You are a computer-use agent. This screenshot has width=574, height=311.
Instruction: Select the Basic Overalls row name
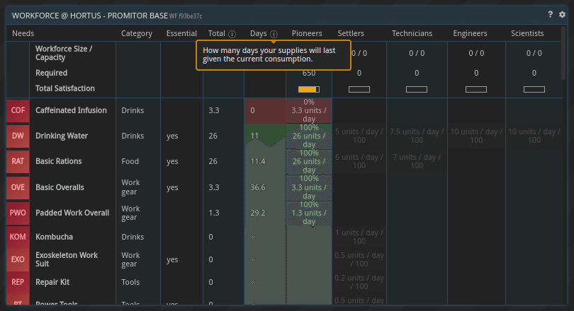click(60, 187)
